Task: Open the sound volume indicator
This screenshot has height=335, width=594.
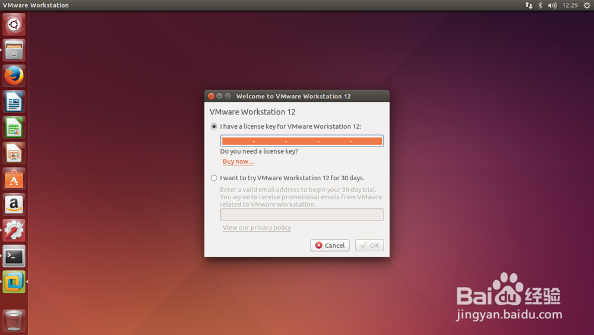Action: pos(552,5)
